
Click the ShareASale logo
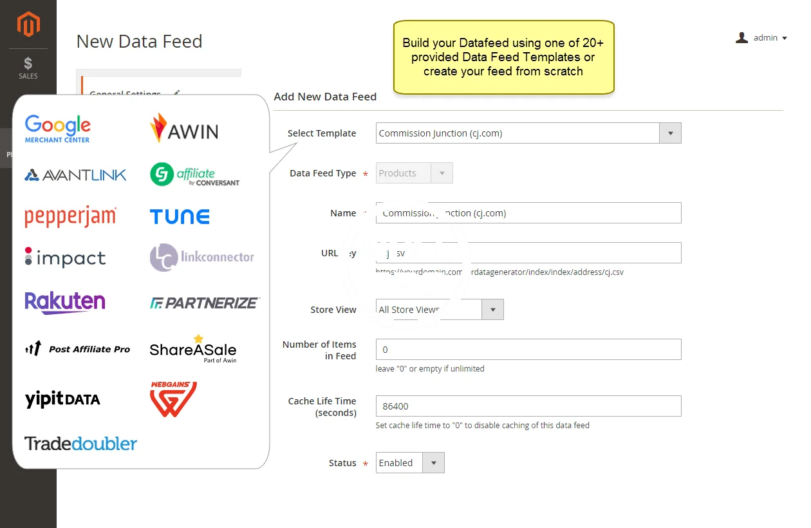point(193,349)
